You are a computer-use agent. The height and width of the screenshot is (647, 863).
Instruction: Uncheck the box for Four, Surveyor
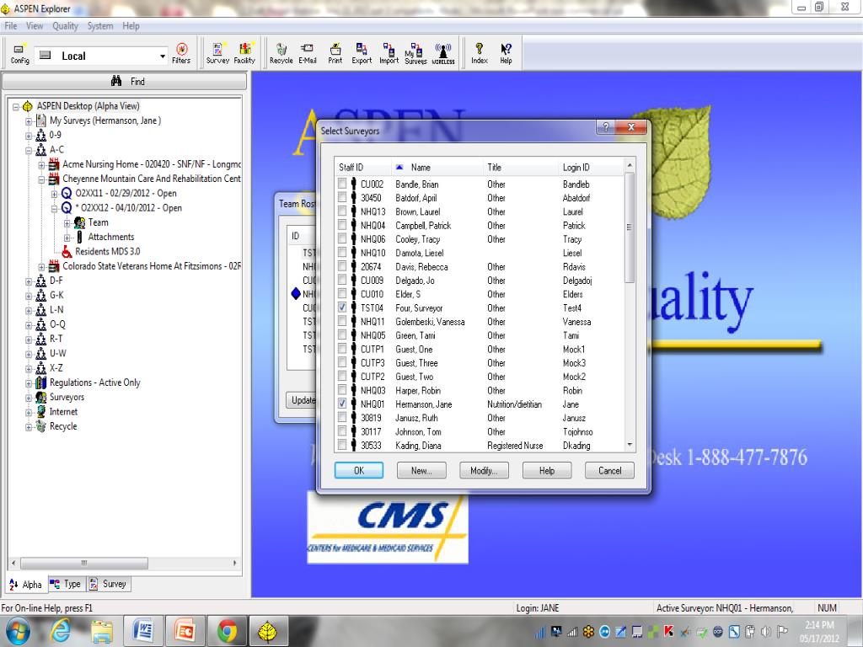click(342, 307)
